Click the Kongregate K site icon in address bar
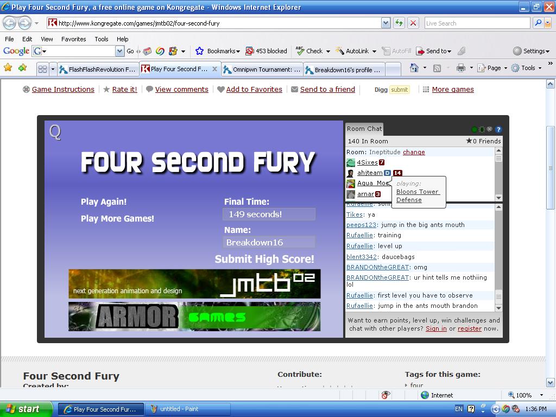 pyautogui.click(x=52, y=23)
